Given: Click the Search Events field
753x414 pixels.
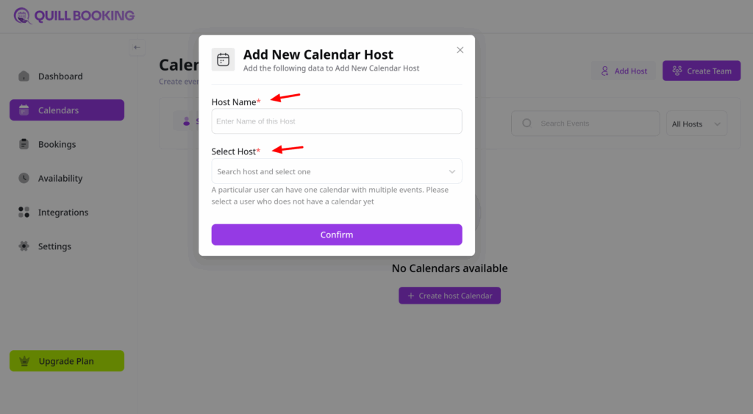Looking at the screenshot, I should pos(585,124).
